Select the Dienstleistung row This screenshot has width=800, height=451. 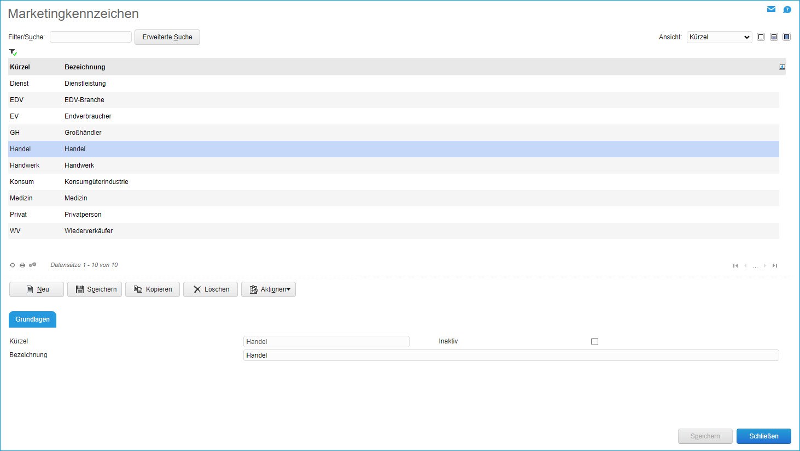click(394, 84)
